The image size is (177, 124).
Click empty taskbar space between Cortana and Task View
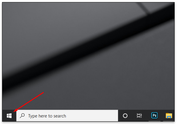(x=132, y=115)
